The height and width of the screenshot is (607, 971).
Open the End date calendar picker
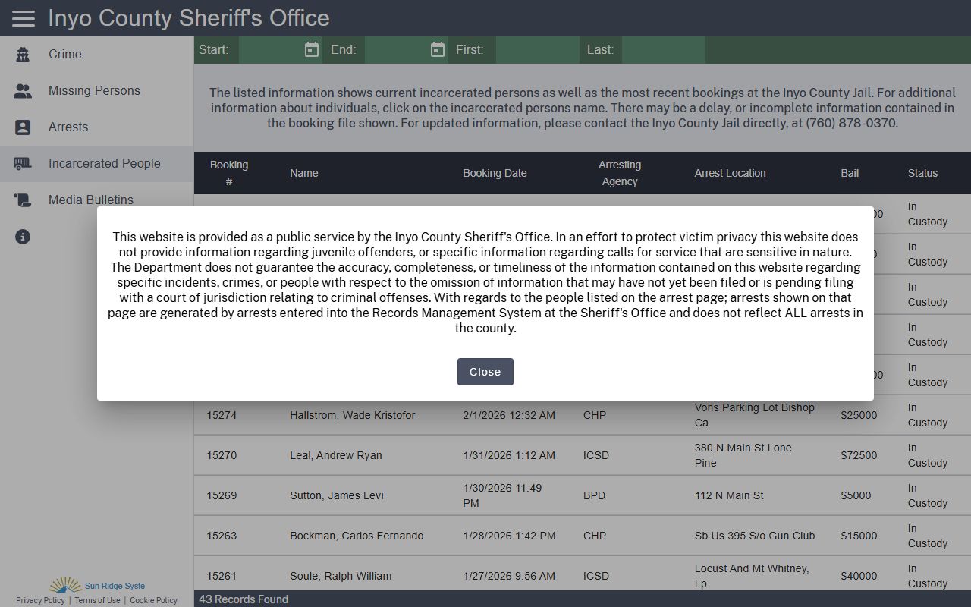[438, 50]
